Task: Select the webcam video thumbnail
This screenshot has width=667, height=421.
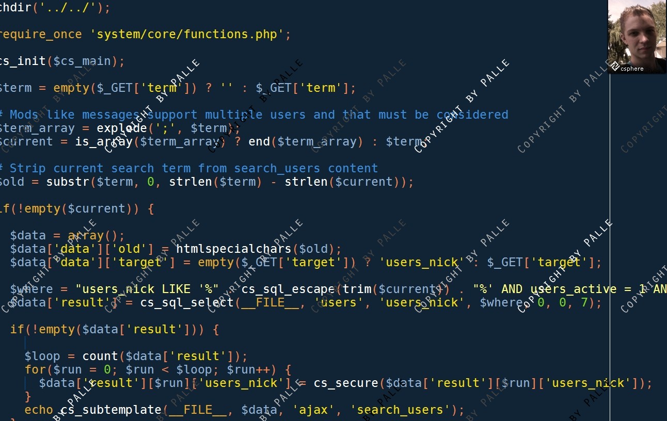Action: pyautogui.click(x=638, y=37)
